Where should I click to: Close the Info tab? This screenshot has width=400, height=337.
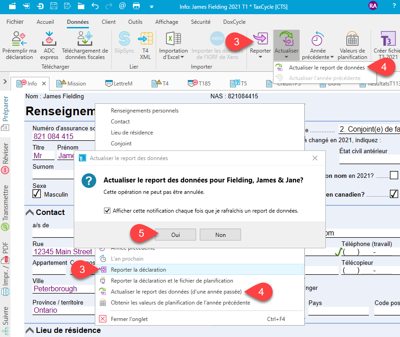pyautogui.click(x=44, y=84)
